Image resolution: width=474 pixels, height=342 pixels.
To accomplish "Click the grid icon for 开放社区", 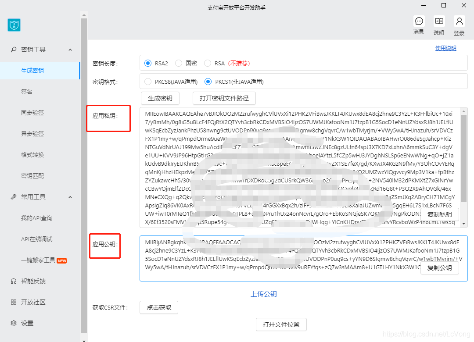I will (14, 302).
